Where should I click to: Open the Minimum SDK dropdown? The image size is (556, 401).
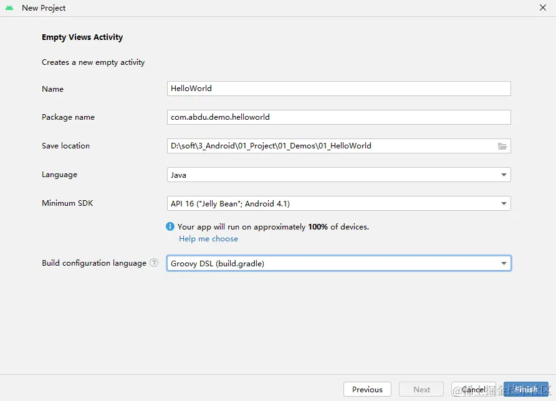(x=338, y=203)
